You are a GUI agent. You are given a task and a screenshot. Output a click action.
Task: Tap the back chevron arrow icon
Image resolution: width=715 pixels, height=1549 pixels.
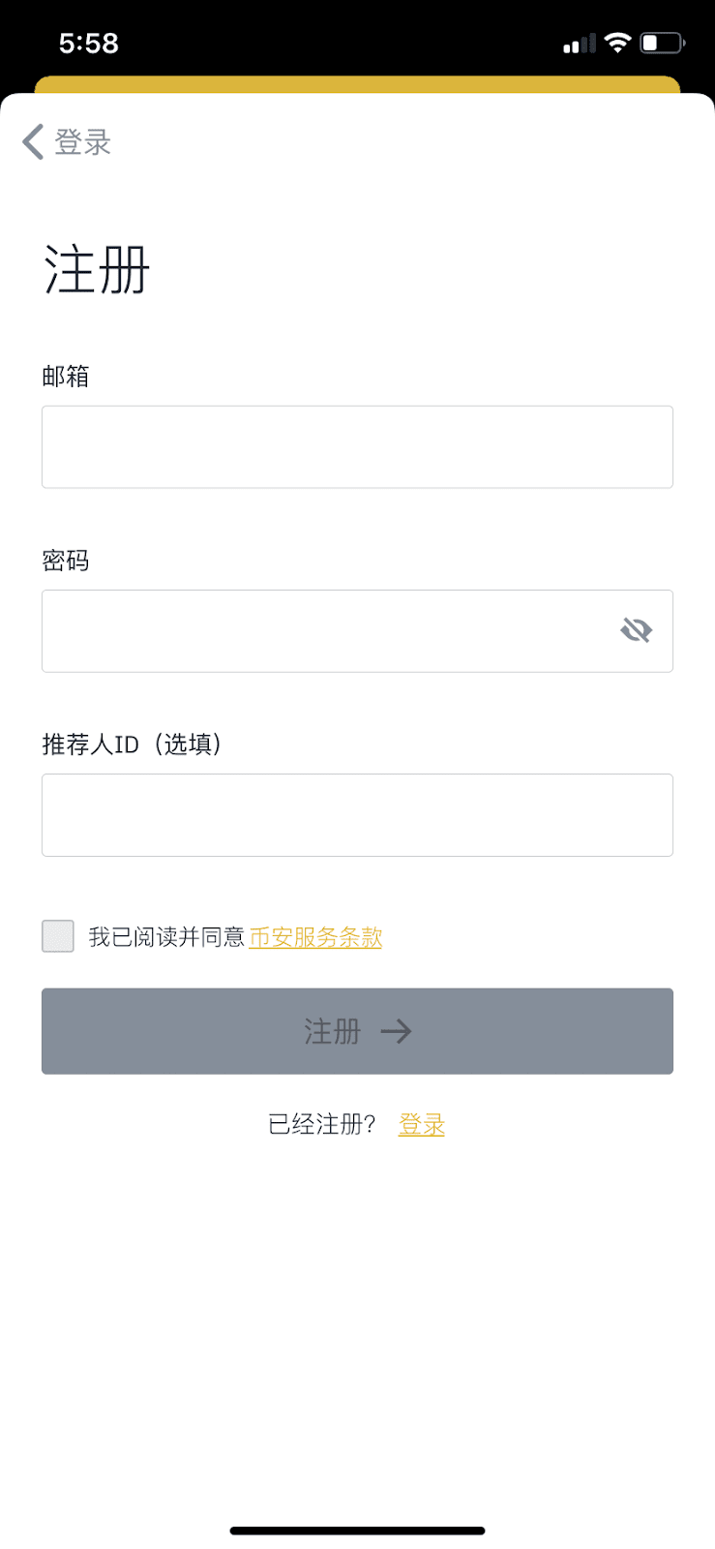(x=33, y=142)
